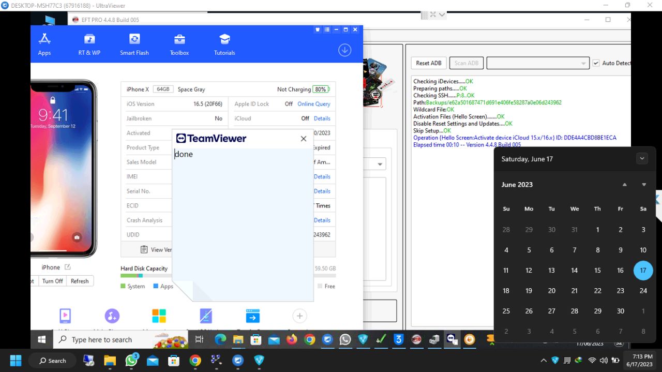This screenshot has height=372, width=662.
Task: Toggle the Auto Detect checkbox in EFT Pro
Action: coord(596,63)
